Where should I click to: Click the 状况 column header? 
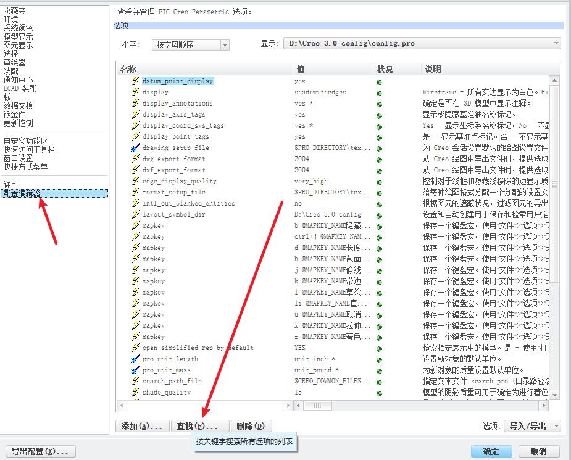(397, 69)
